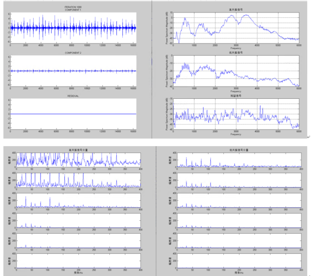This screenshot has height=276, width=316.
Task: Click the third left amplitude spectrum subplot
Action: pyautogui.click(x=78, y=200)
